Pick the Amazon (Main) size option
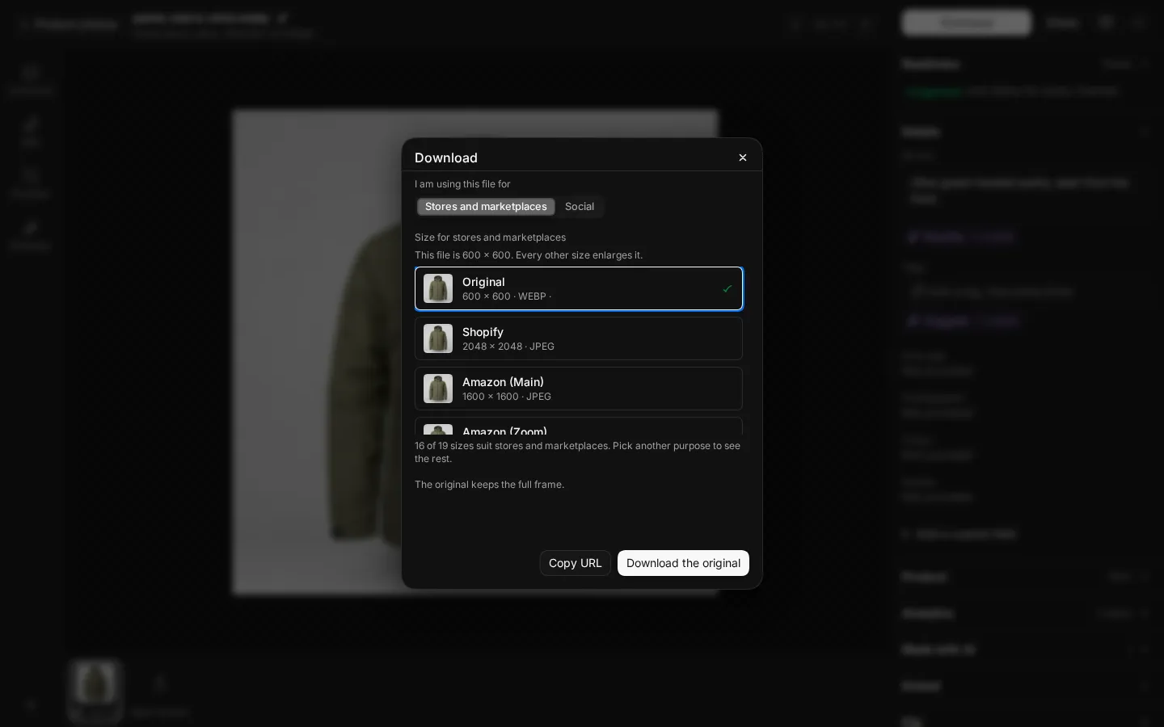1164x727 pixels. (x=579, y=389)
